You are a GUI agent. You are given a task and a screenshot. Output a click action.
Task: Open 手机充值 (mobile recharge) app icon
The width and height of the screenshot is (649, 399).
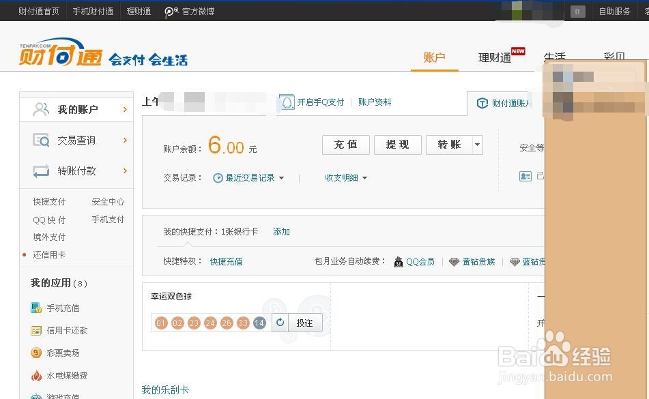(38, 308)
